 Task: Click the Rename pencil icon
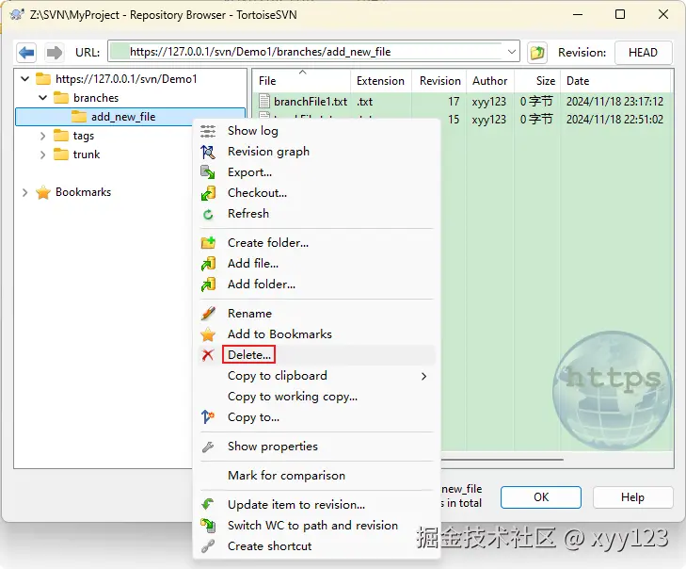pyautogui.click(x=208, y=313)
